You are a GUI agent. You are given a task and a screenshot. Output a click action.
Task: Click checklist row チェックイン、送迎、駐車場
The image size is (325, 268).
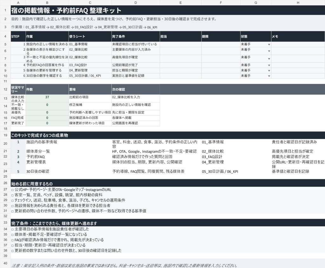click(x=168, y=200)
